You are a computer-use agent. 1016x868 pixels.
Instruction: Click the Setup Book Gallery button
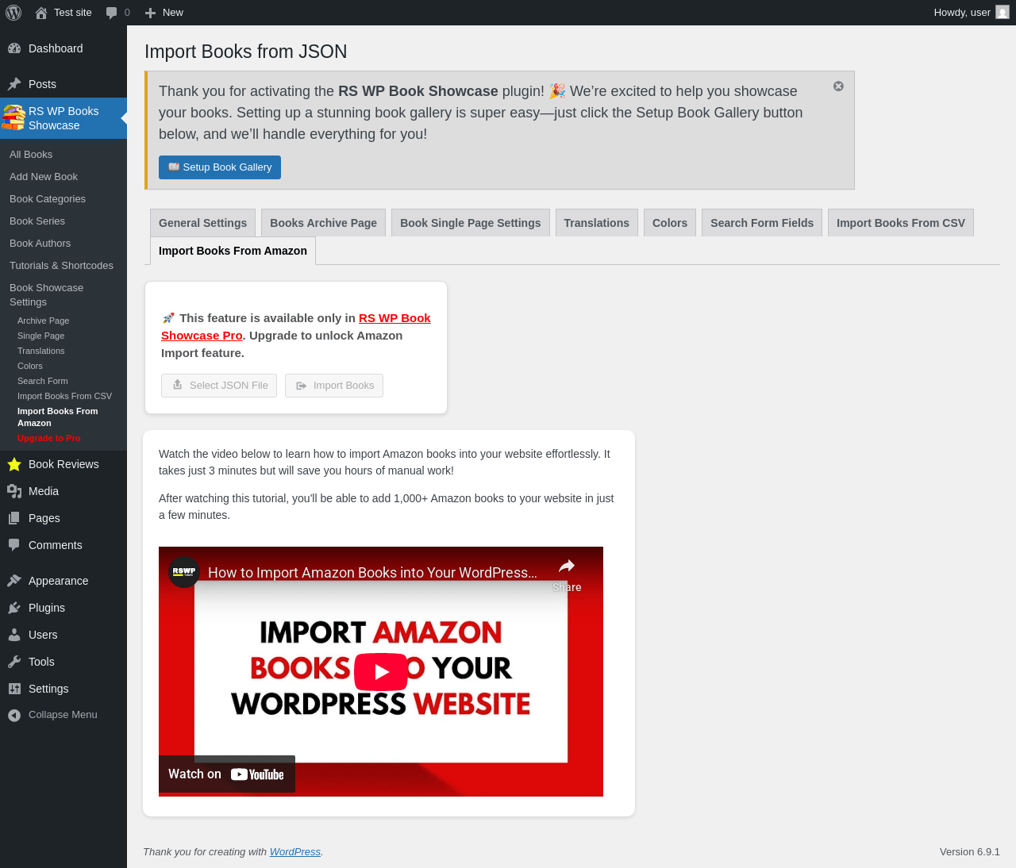[220, 167]
